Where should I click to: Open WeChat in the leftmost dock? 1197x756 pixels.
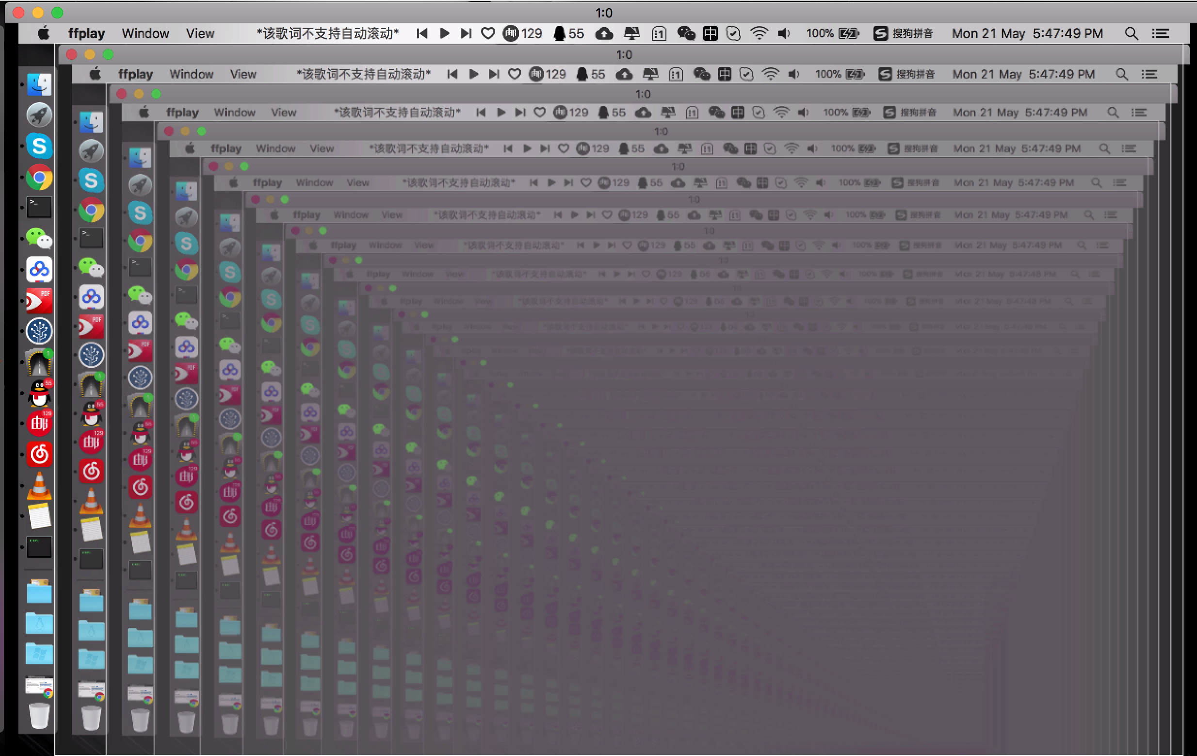[39, 239]
